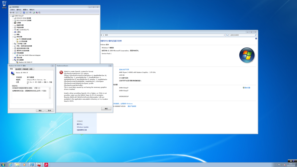The width and height of the screenshot is (297, 167).
Task: Select Red Hat VirtIO Ethernet Adapter in the tree
Action: click(x=29, y=55)
